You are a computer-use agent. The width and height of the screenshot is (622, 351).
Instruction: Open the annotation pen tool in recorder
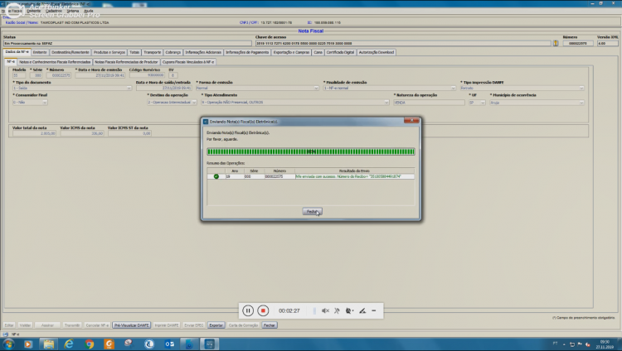coord(362,311)
